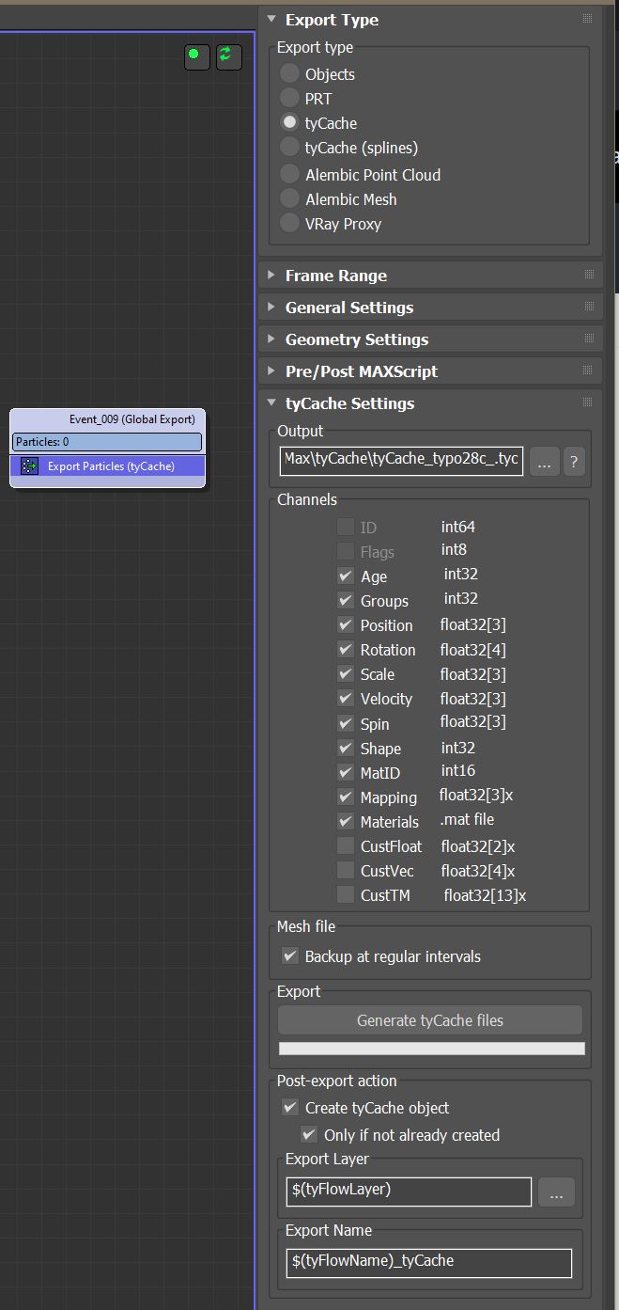Select the Alembic Mesh export type

(x=290, y=199)
